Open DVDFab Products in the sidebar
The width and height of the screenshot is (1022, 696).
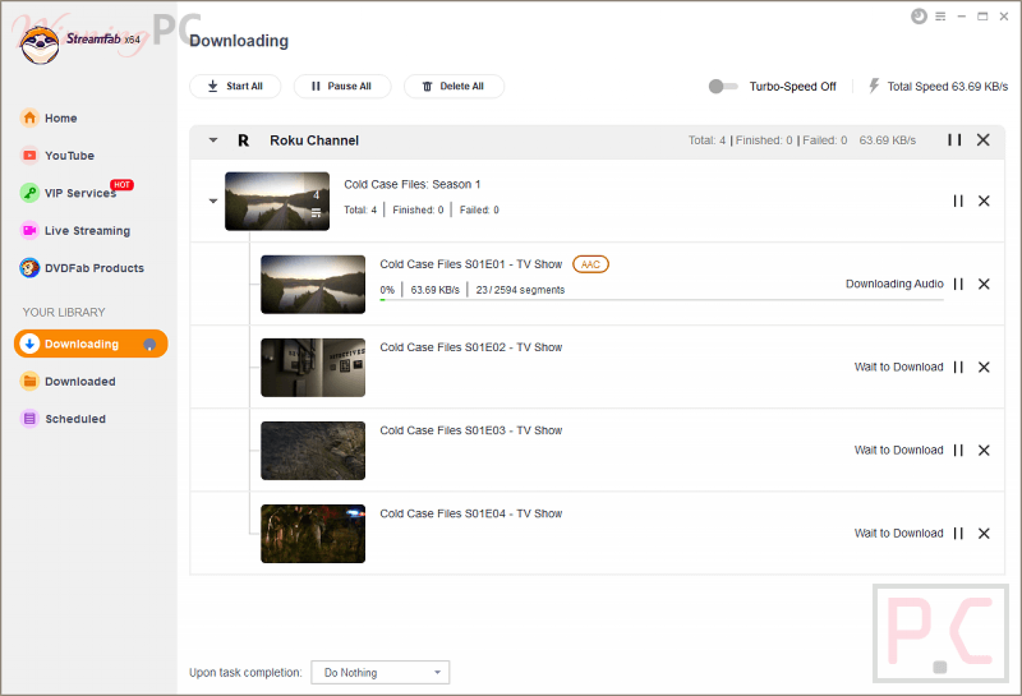click(x=82, y=268)
